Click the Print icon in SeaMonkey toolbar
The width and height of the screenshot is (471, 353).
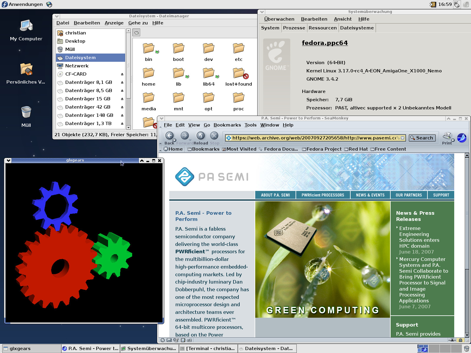(x=447, y=136)
